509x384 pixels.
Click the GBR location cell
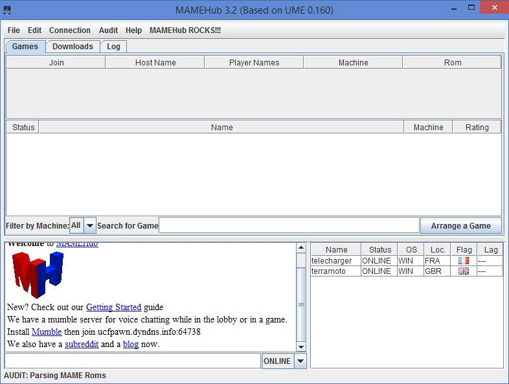click(x=437, y=271)
